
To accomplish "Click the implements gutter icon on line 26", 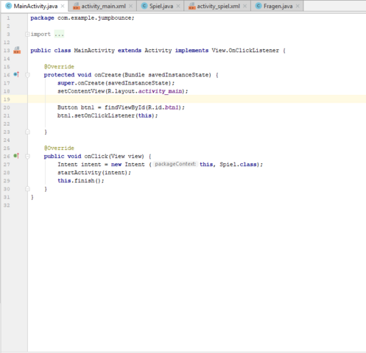I will coord(16,156).
